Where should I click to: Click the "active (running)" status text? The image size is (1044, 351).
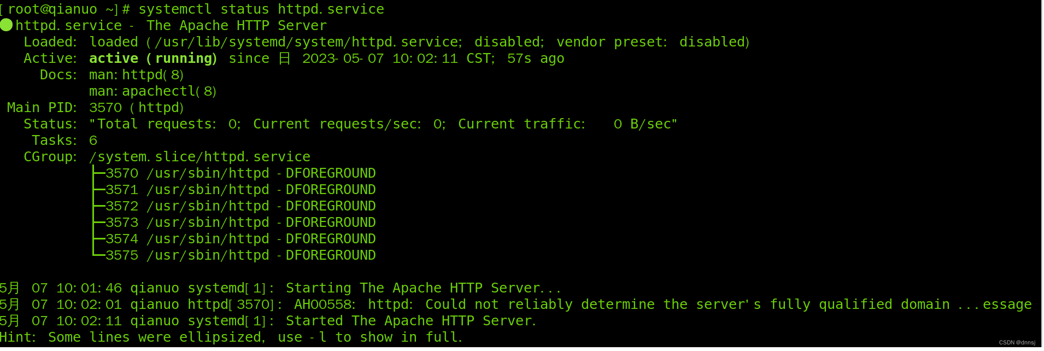pos(153,58)
